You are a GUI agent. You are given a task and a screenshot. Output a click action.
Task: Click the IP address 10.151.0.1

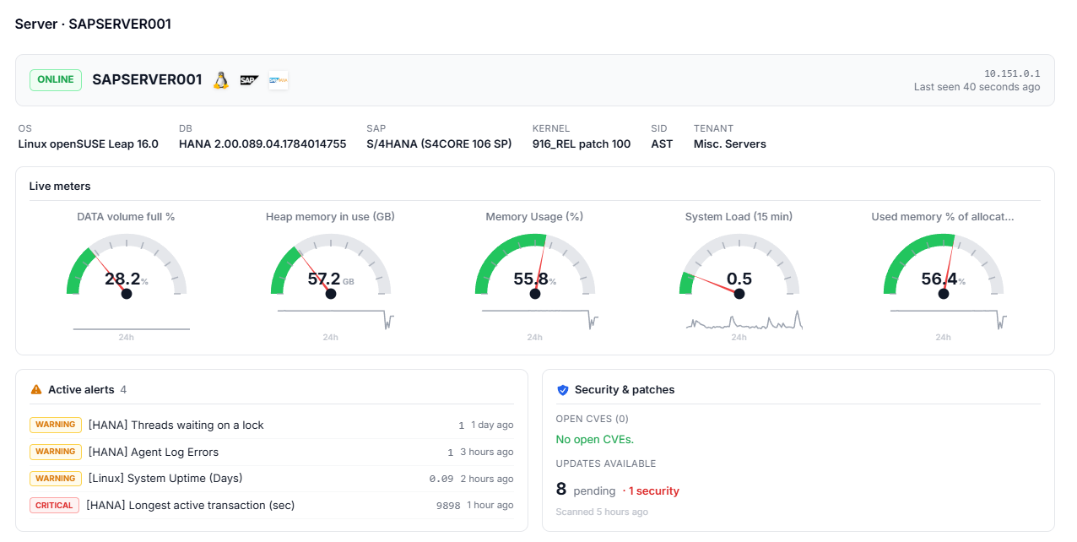pos(1012,73)
